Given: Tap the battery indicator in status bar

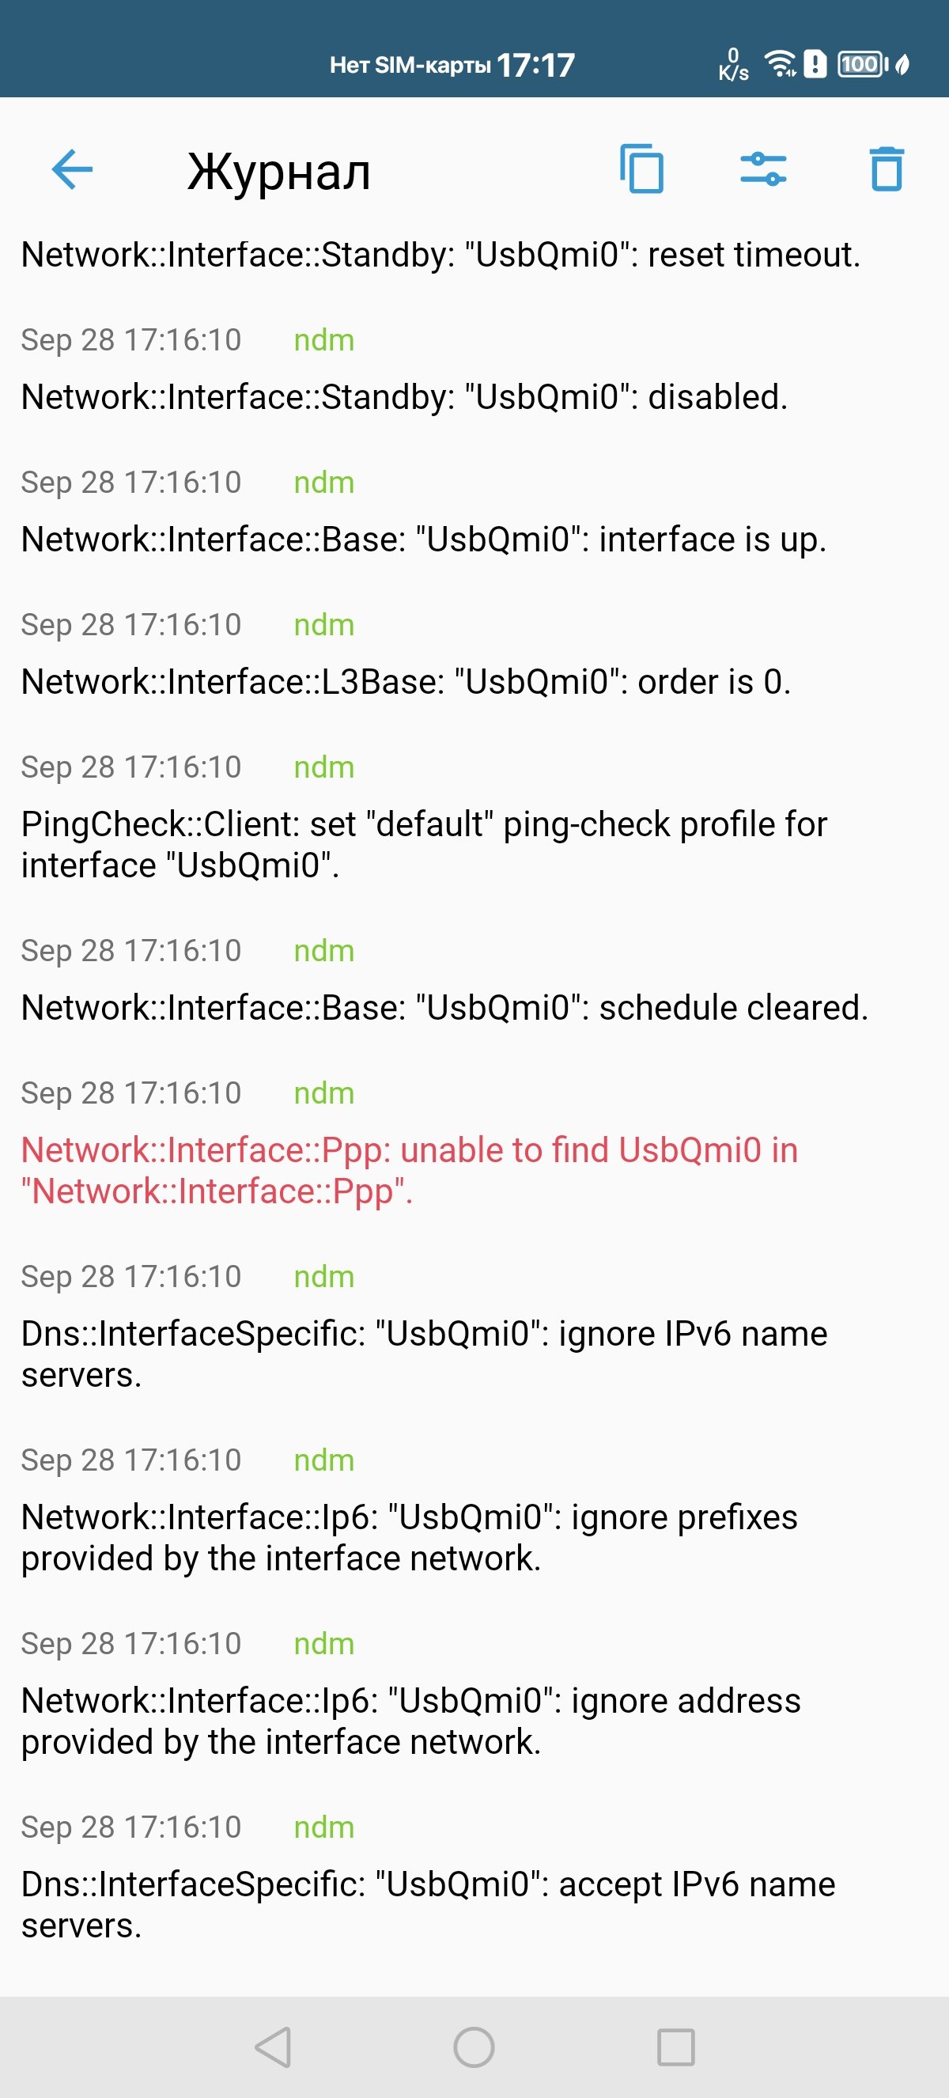Looking at the screenshot, I should [x=863, y=63].
